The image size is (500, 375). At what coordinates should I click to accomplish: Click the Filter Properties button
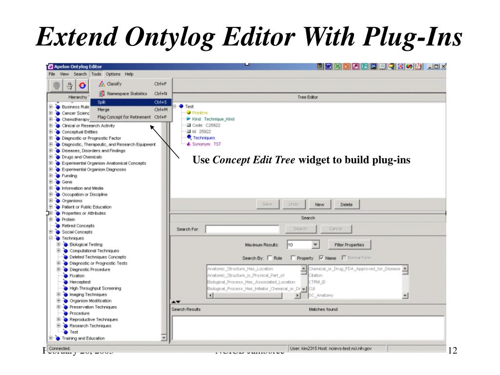350,245
